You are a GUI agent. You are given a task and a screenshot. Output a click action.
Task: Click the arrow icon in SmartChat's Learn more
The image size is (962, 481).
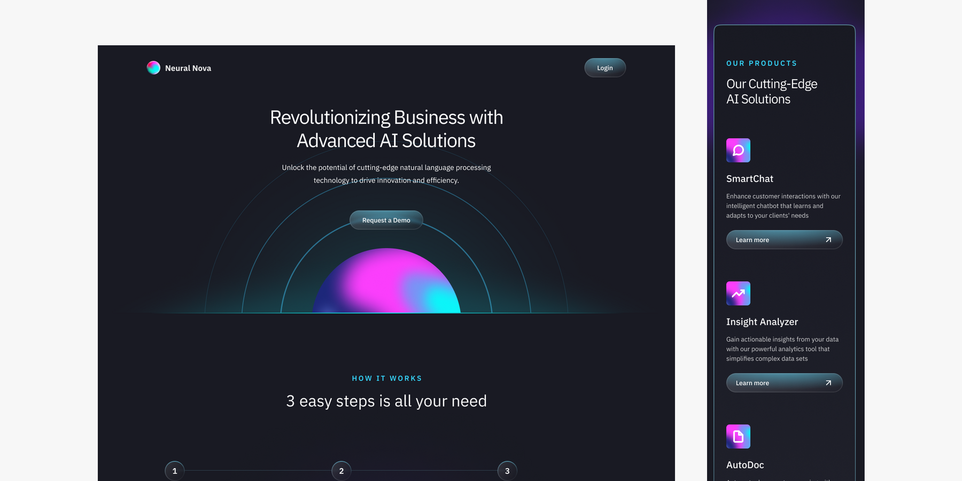pyautogui.click(x=828, y=240)
